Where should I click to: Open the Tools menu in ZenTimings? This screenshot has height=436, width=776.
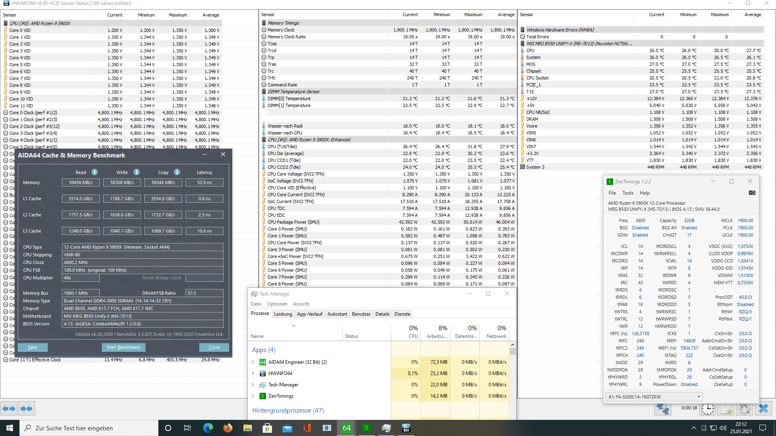[628, 193]
